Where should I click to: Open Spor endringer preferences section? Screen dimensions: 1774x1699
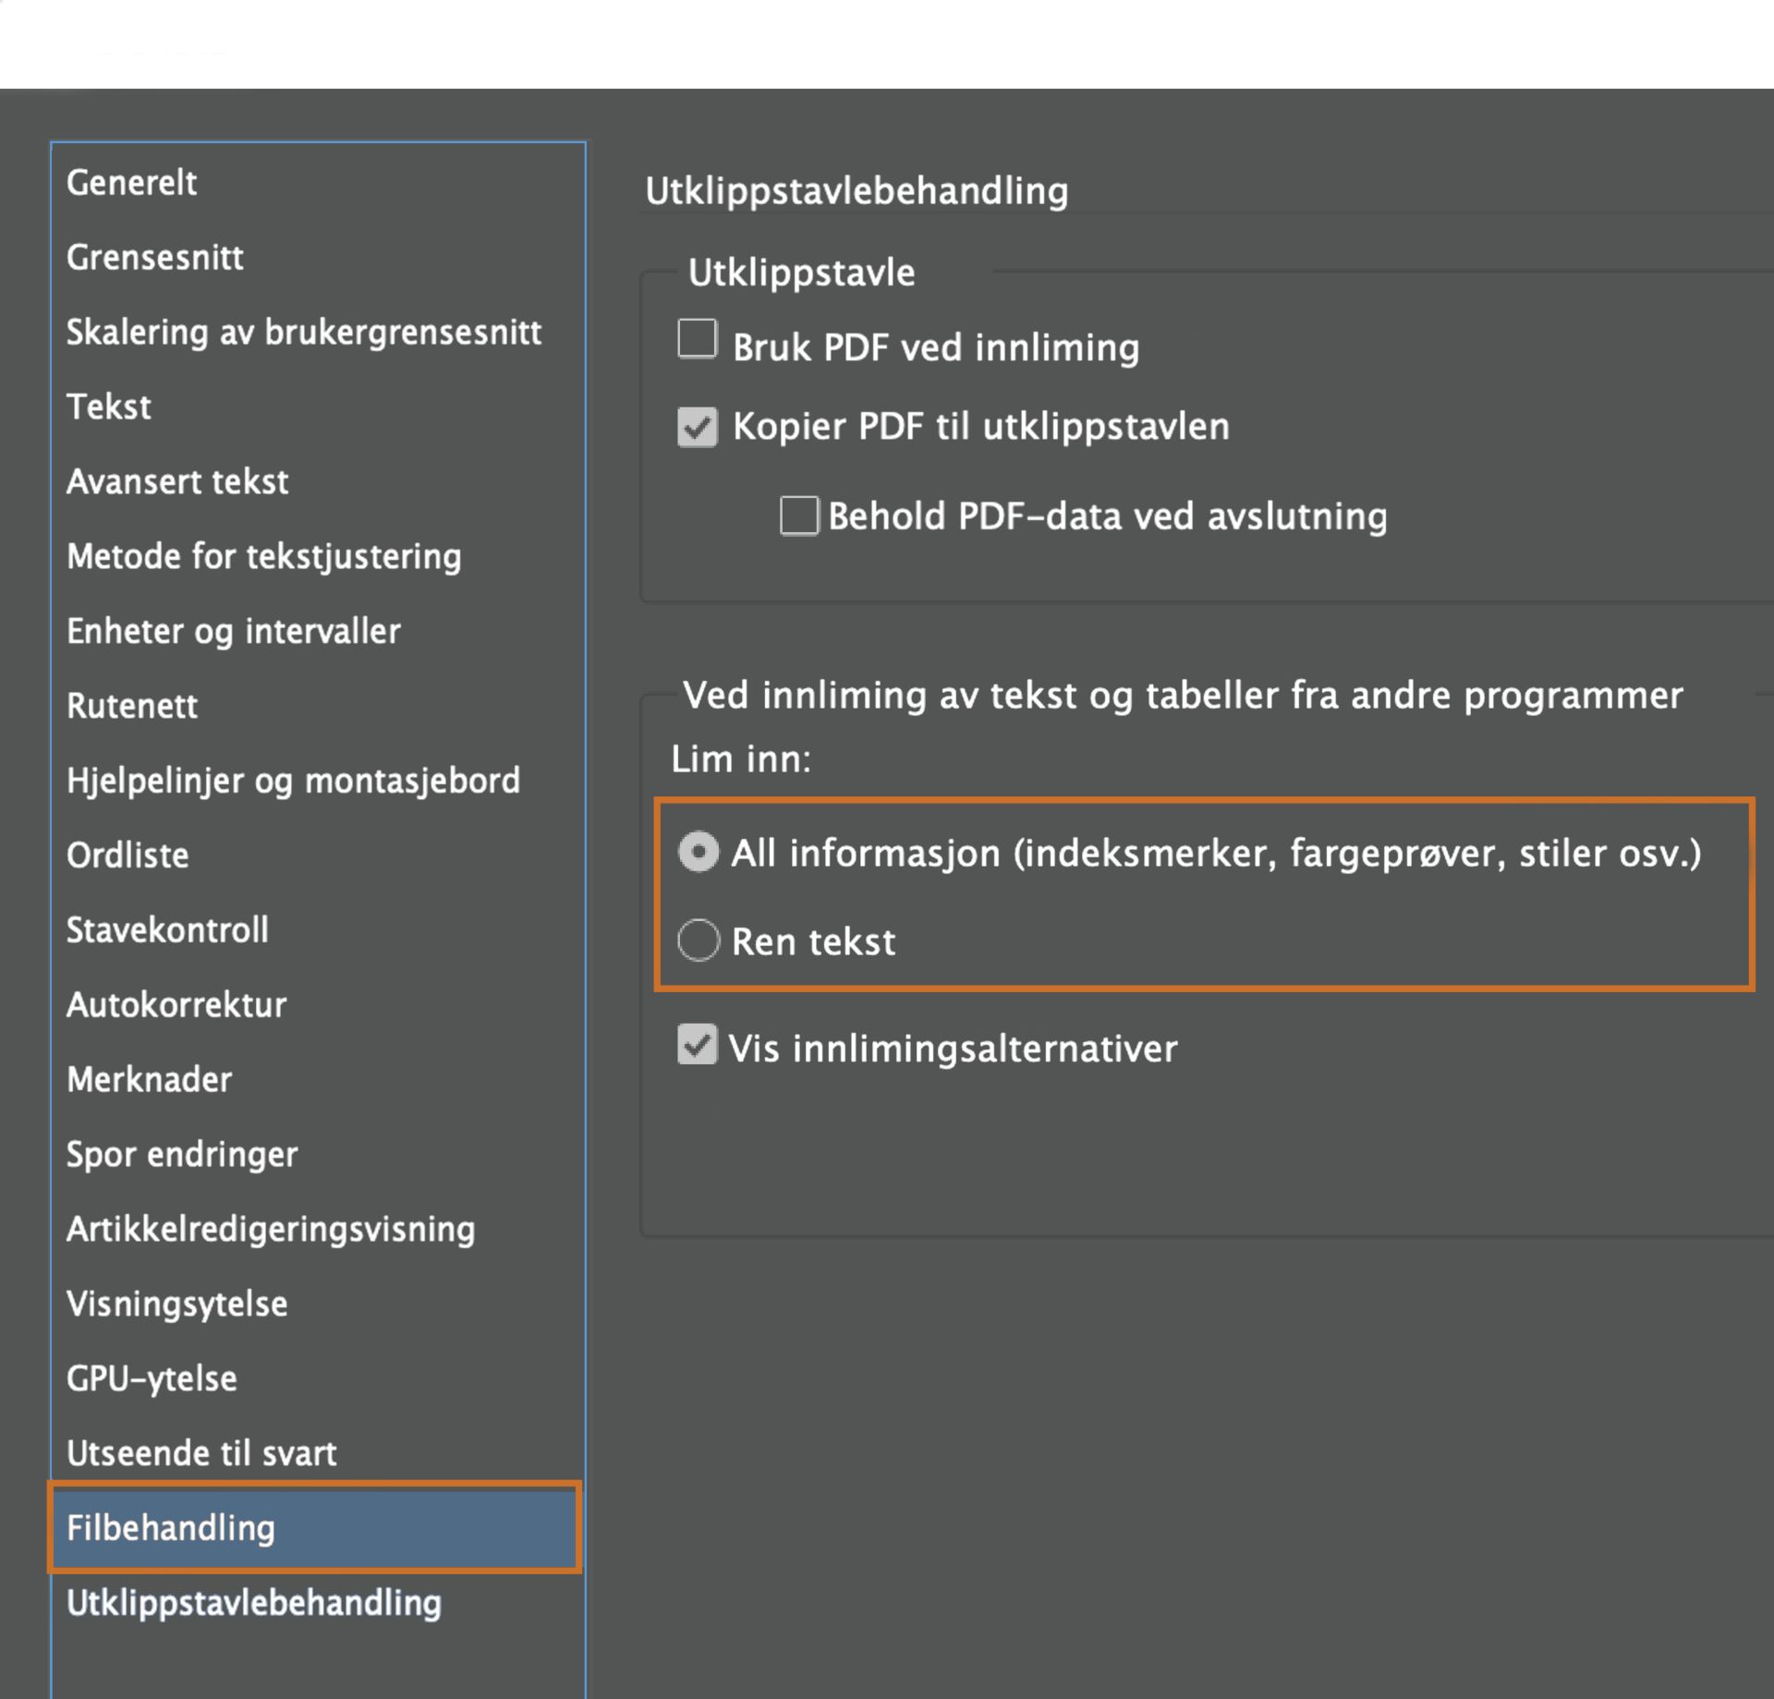[x=182, y=1155]
